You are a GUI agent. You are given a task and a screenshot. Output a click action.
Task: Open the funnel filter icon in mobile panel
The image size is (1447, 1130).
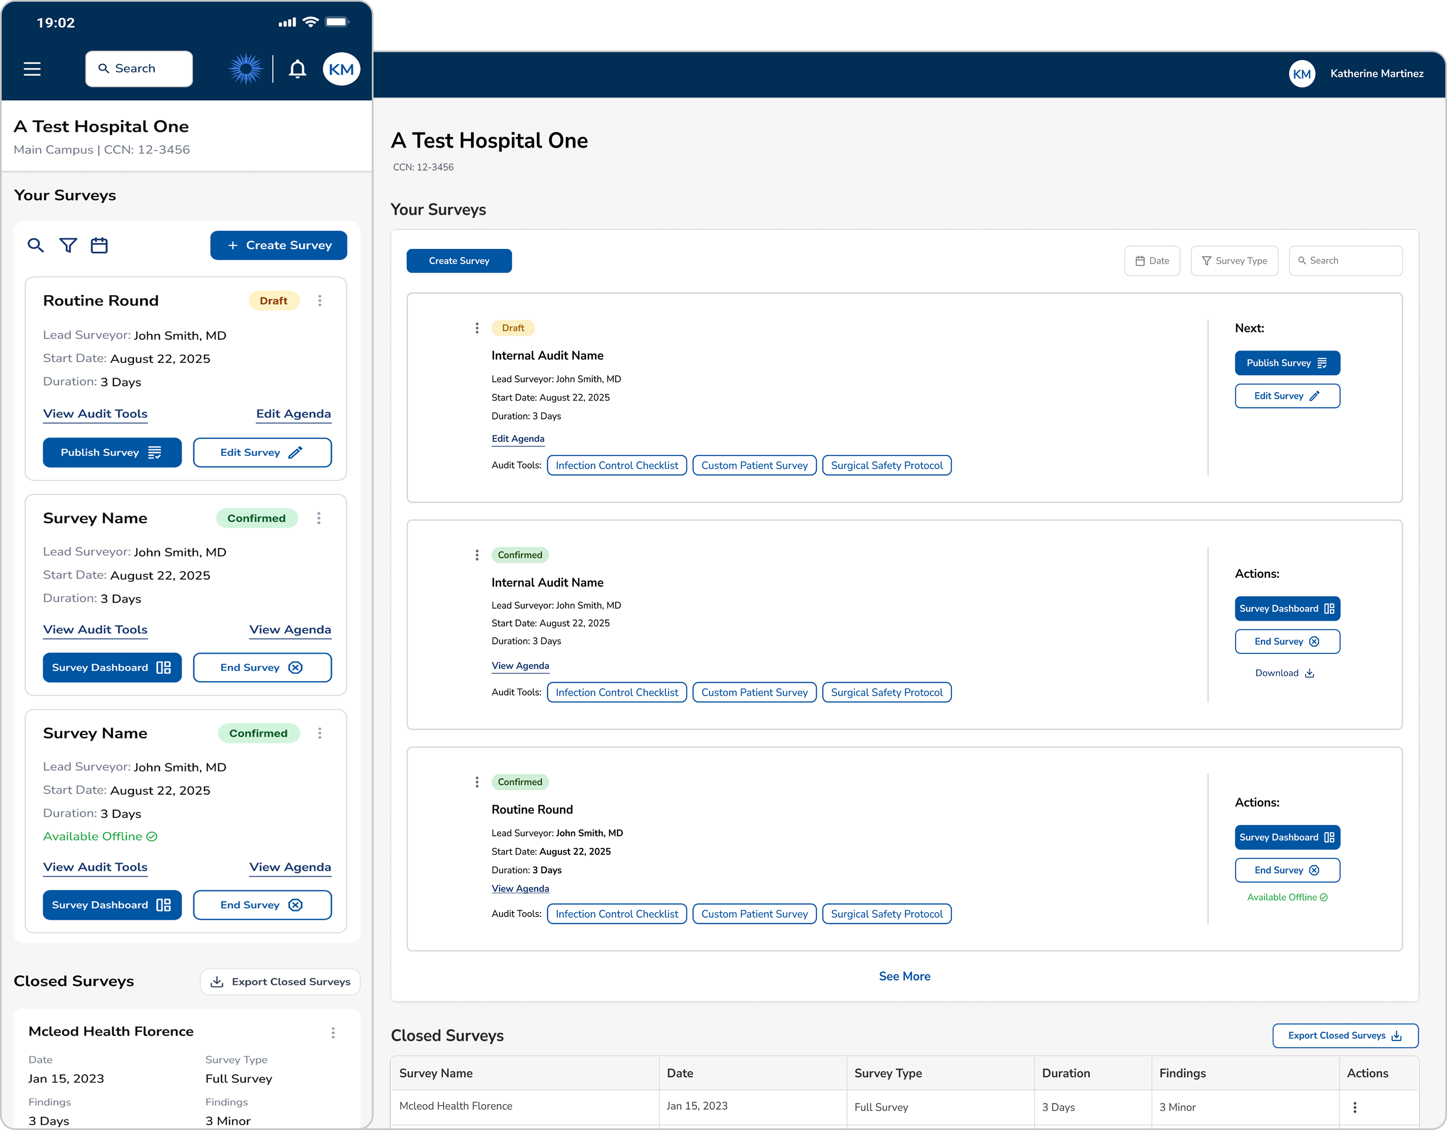[x=68, y=246]
